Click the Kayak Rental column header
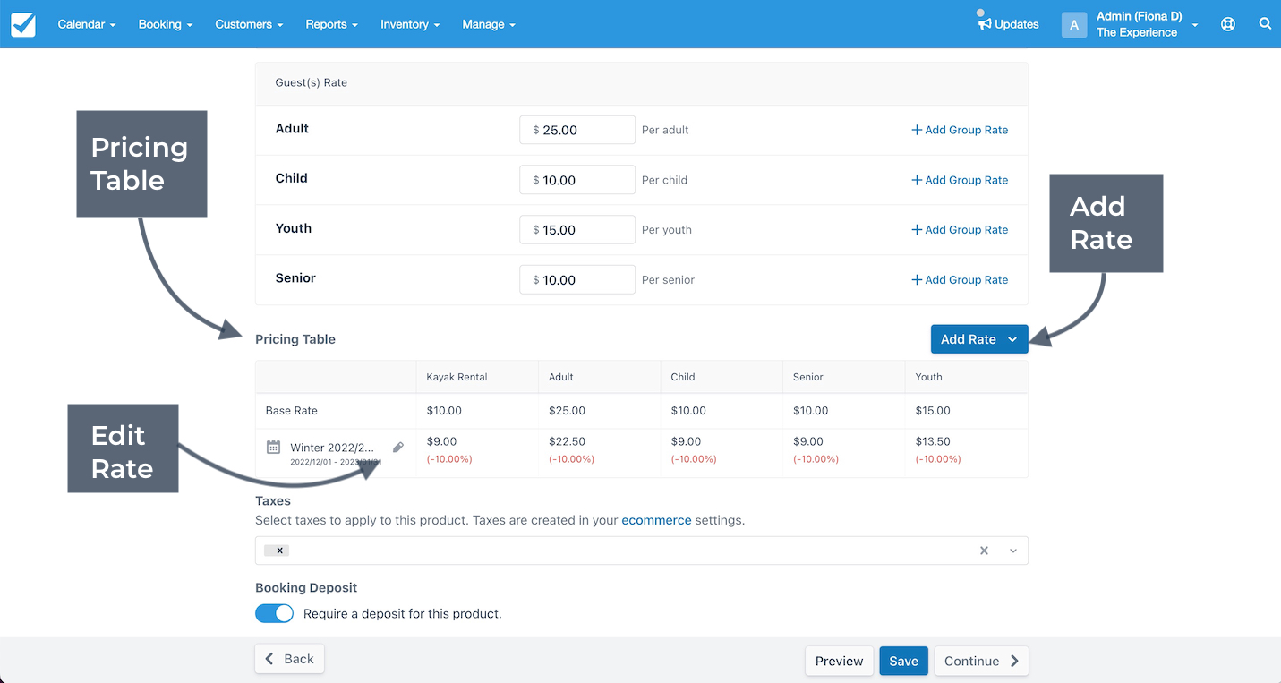The width and height of the screenshot is (1281, 683). point(457,377)
